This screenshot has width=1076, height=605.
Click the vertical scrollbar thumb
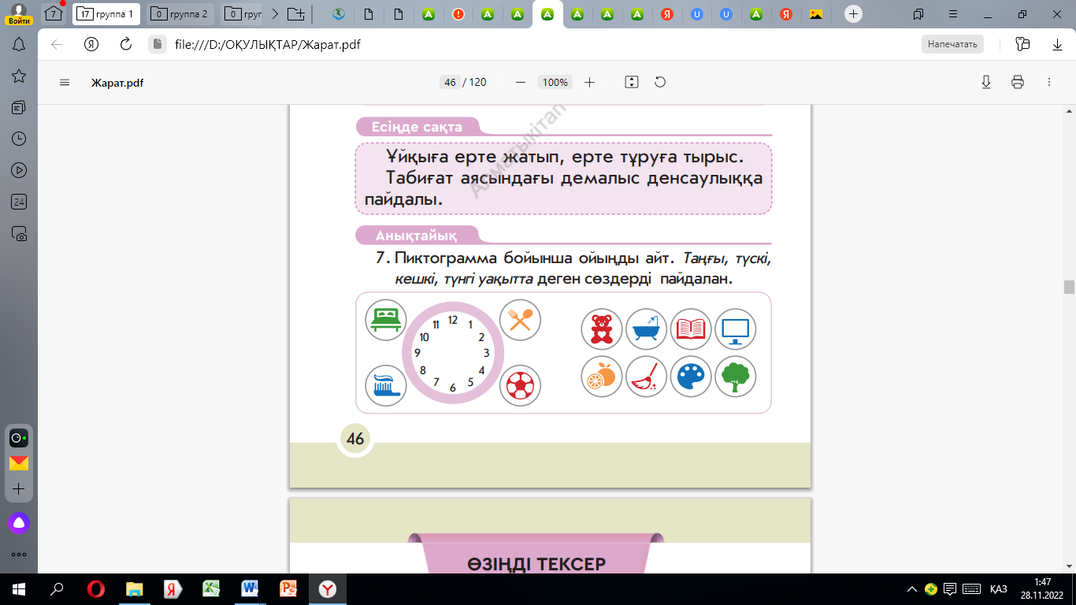[1069, 287]
